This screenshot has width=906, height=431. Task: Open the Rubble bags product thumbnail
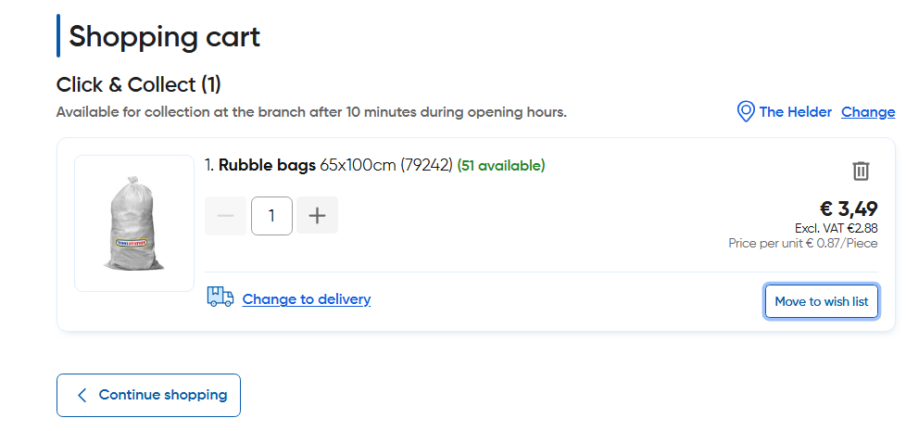point(134,223)
